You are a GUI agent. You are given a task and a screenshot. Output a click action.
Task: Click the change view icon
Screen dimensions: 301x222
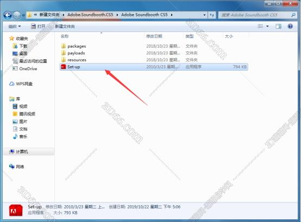(260, 26)
